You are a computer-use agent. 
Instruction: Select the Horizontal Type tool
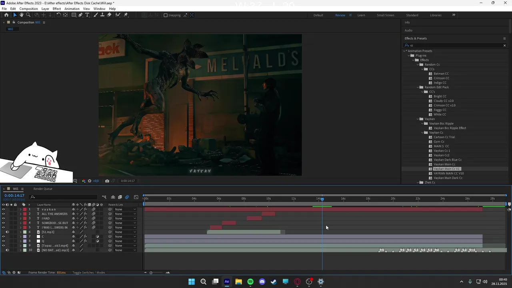click(x=88, y=15)
